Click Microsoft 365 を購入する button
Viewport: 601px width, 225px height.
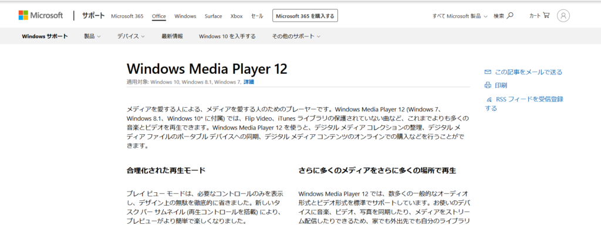tap(305, 16)
